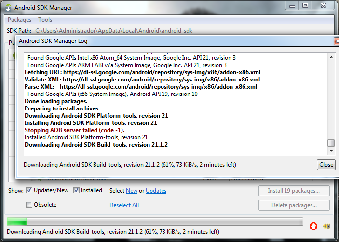Click the log scrollbar down arrow

click(x=331, y=151)
